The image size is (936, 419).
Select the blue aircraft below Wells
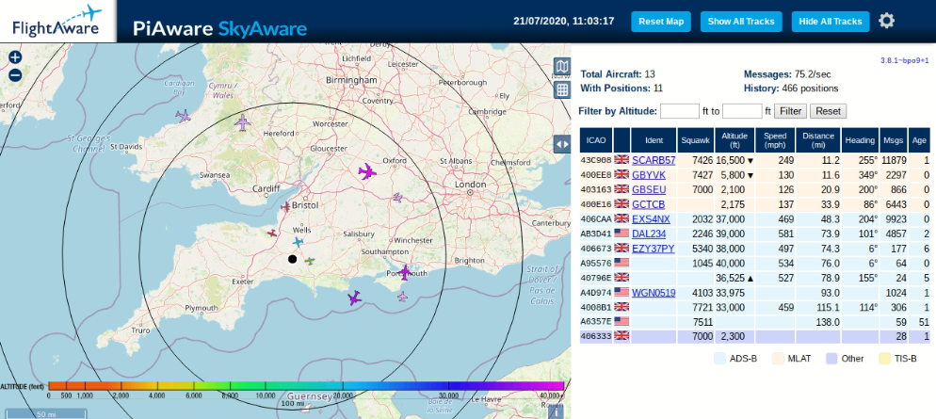tap(298, 242)
